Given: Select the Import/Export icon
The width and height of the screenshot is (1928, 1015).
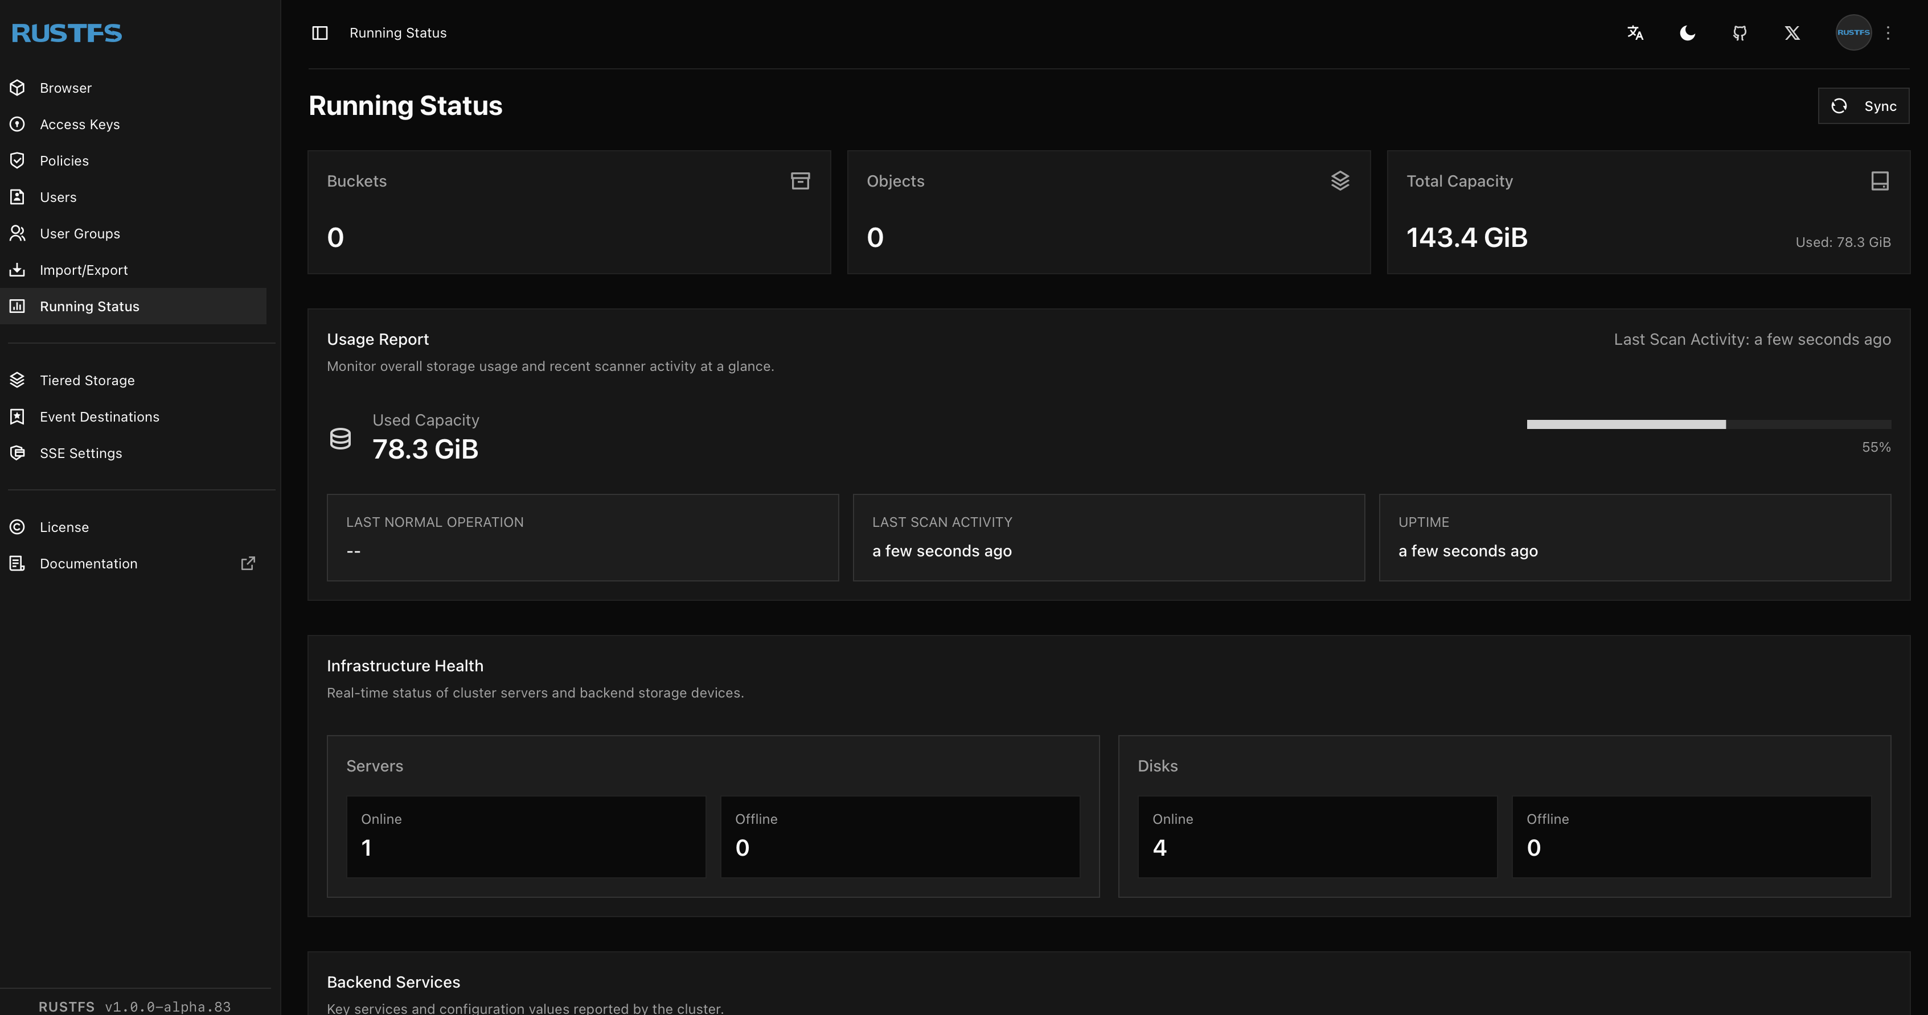Looking at the screenshot, I should point(18,269).
